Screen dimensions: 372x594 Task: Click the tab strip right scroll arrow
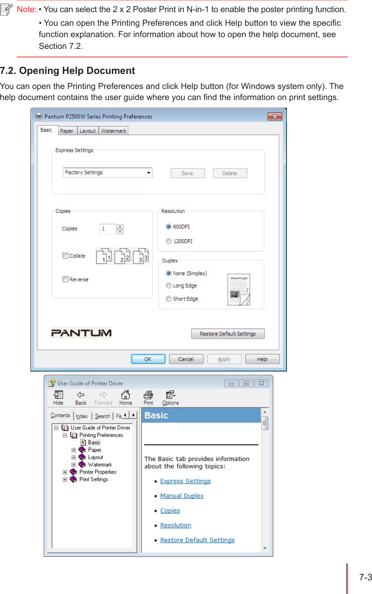pyautogui.click(x=134, y=415)
